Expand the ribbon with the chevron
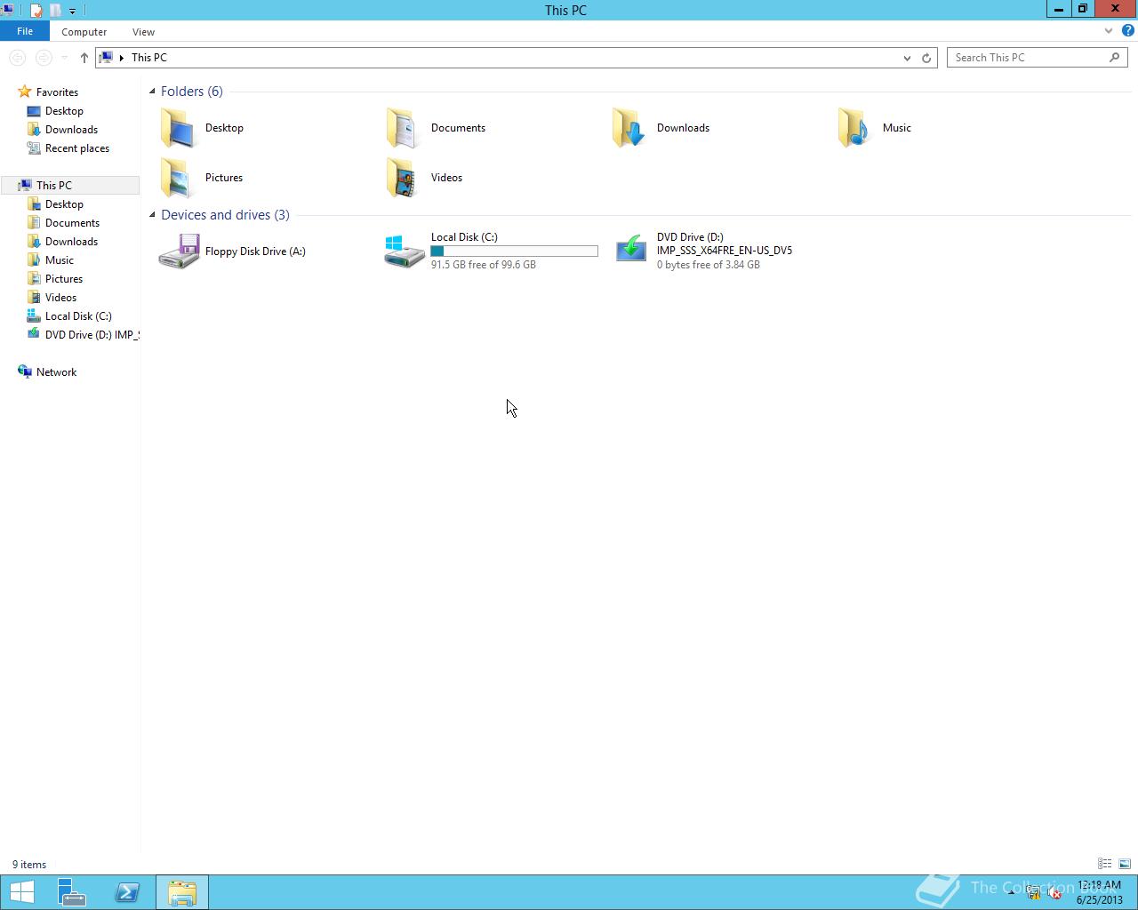The height and width of the screenshot is (910, 1138). pyautogui.click(x=1109, y=31)
